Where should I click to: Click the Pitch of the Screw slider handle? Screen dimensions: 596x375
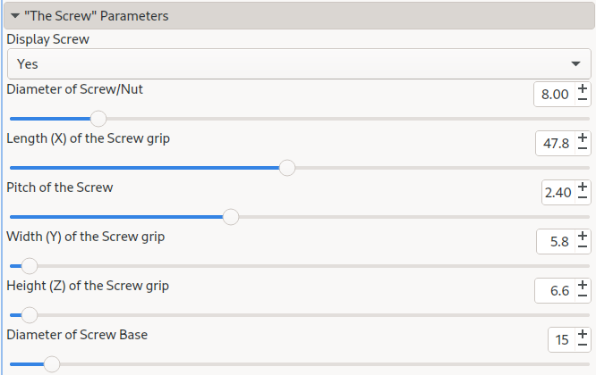(231, 217)
